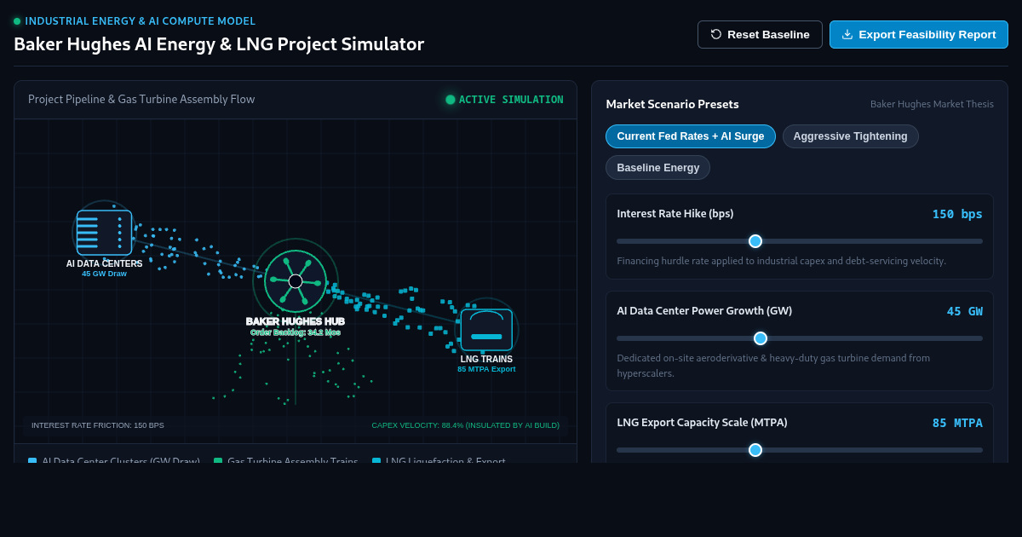Click the 45 GW slider value readout
This screenshot has height=537, width=1022.
point(965,311)
